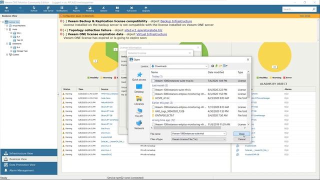Image resolution: width=320 pixels, height=180 pixels.
Task: Expand Topology collection failure via [+]
Action: [x=65, y=30]
